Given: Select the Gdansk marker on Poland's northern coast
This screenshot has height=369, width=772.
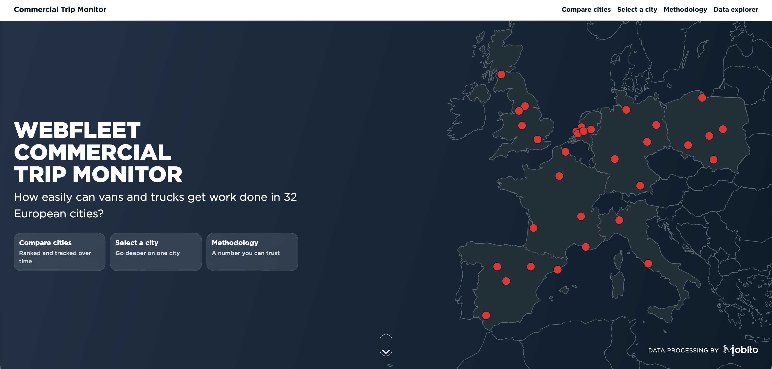Looking at the screenshot, I should (702, 98).
